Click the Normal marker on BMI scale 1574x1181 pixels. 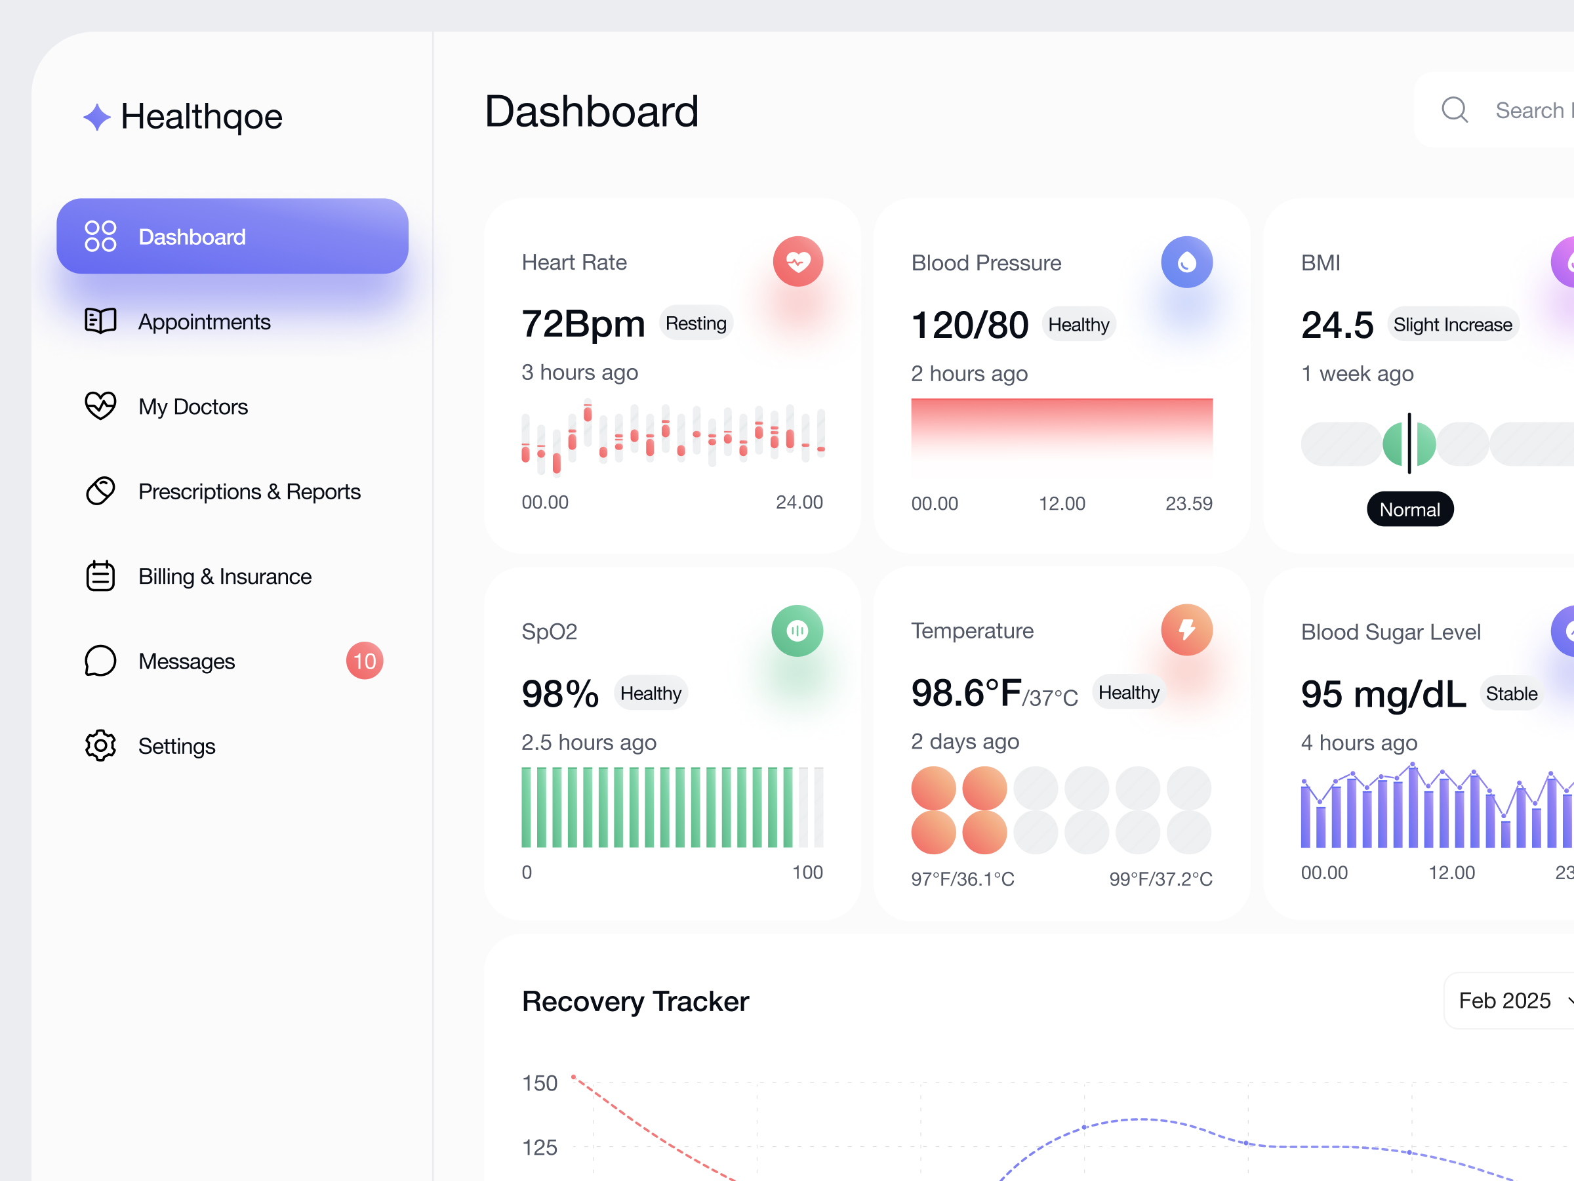[1409, 508]
